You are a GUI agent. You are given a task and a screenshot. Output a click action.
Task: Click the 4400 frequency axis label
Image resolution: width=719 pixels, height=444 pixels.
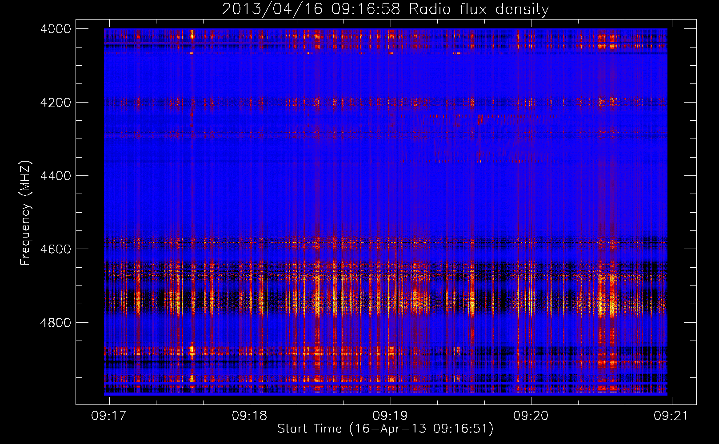click(x=56, y=176)
